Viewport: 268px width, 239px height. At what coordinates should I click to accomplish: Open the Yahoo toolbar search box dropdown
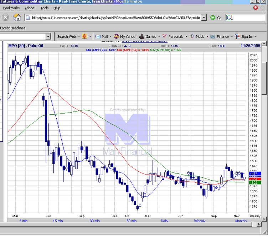click(48, 36)
